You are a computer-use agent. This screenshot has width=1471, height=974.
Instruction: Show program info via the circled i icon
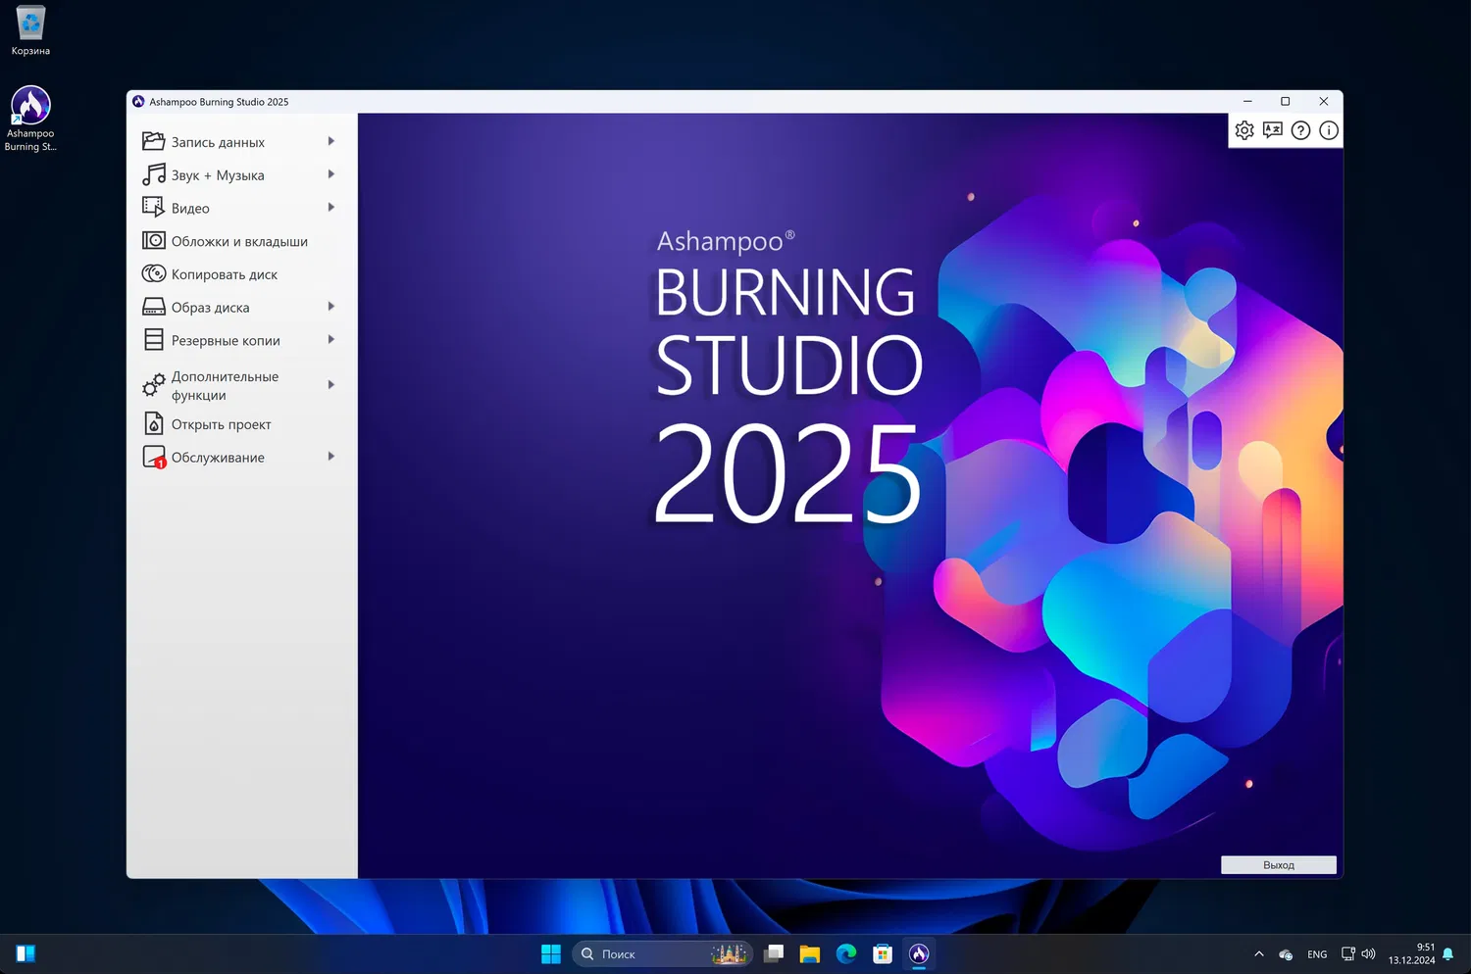tap(1329, 130)
